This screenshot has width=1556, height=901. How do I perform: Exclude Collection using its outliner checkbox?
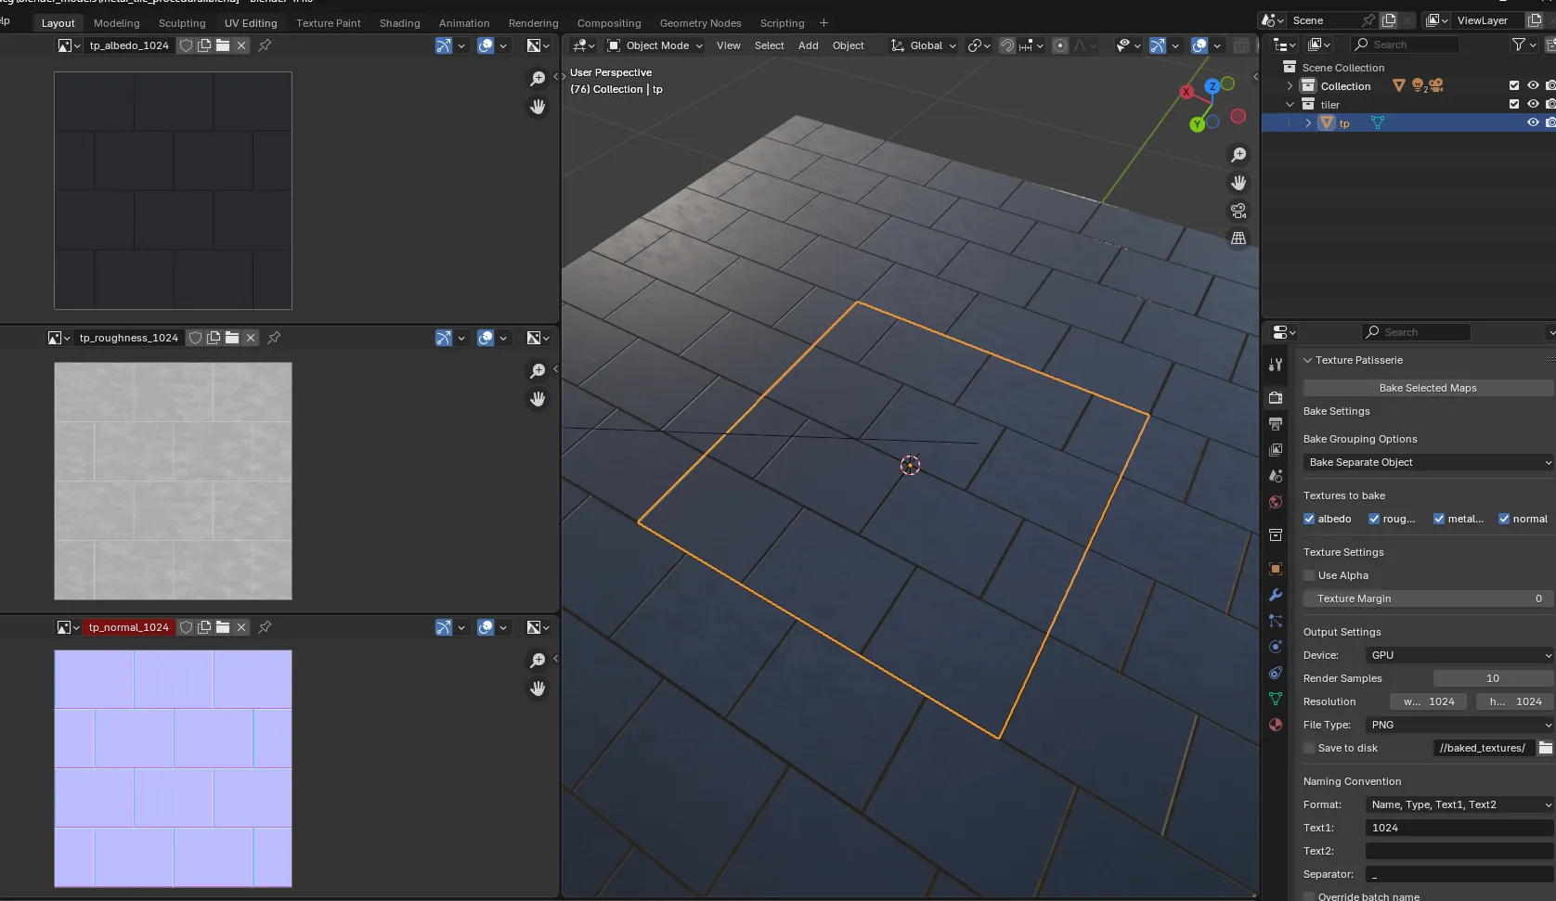click(x=1514, y=85)
